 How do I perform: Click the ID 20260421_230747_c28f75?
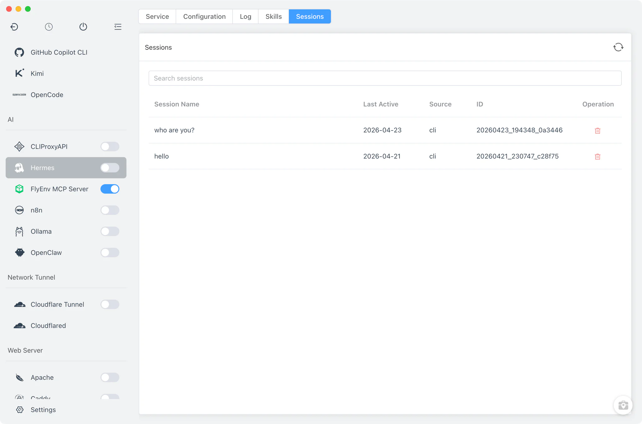(x=518, y=156)
